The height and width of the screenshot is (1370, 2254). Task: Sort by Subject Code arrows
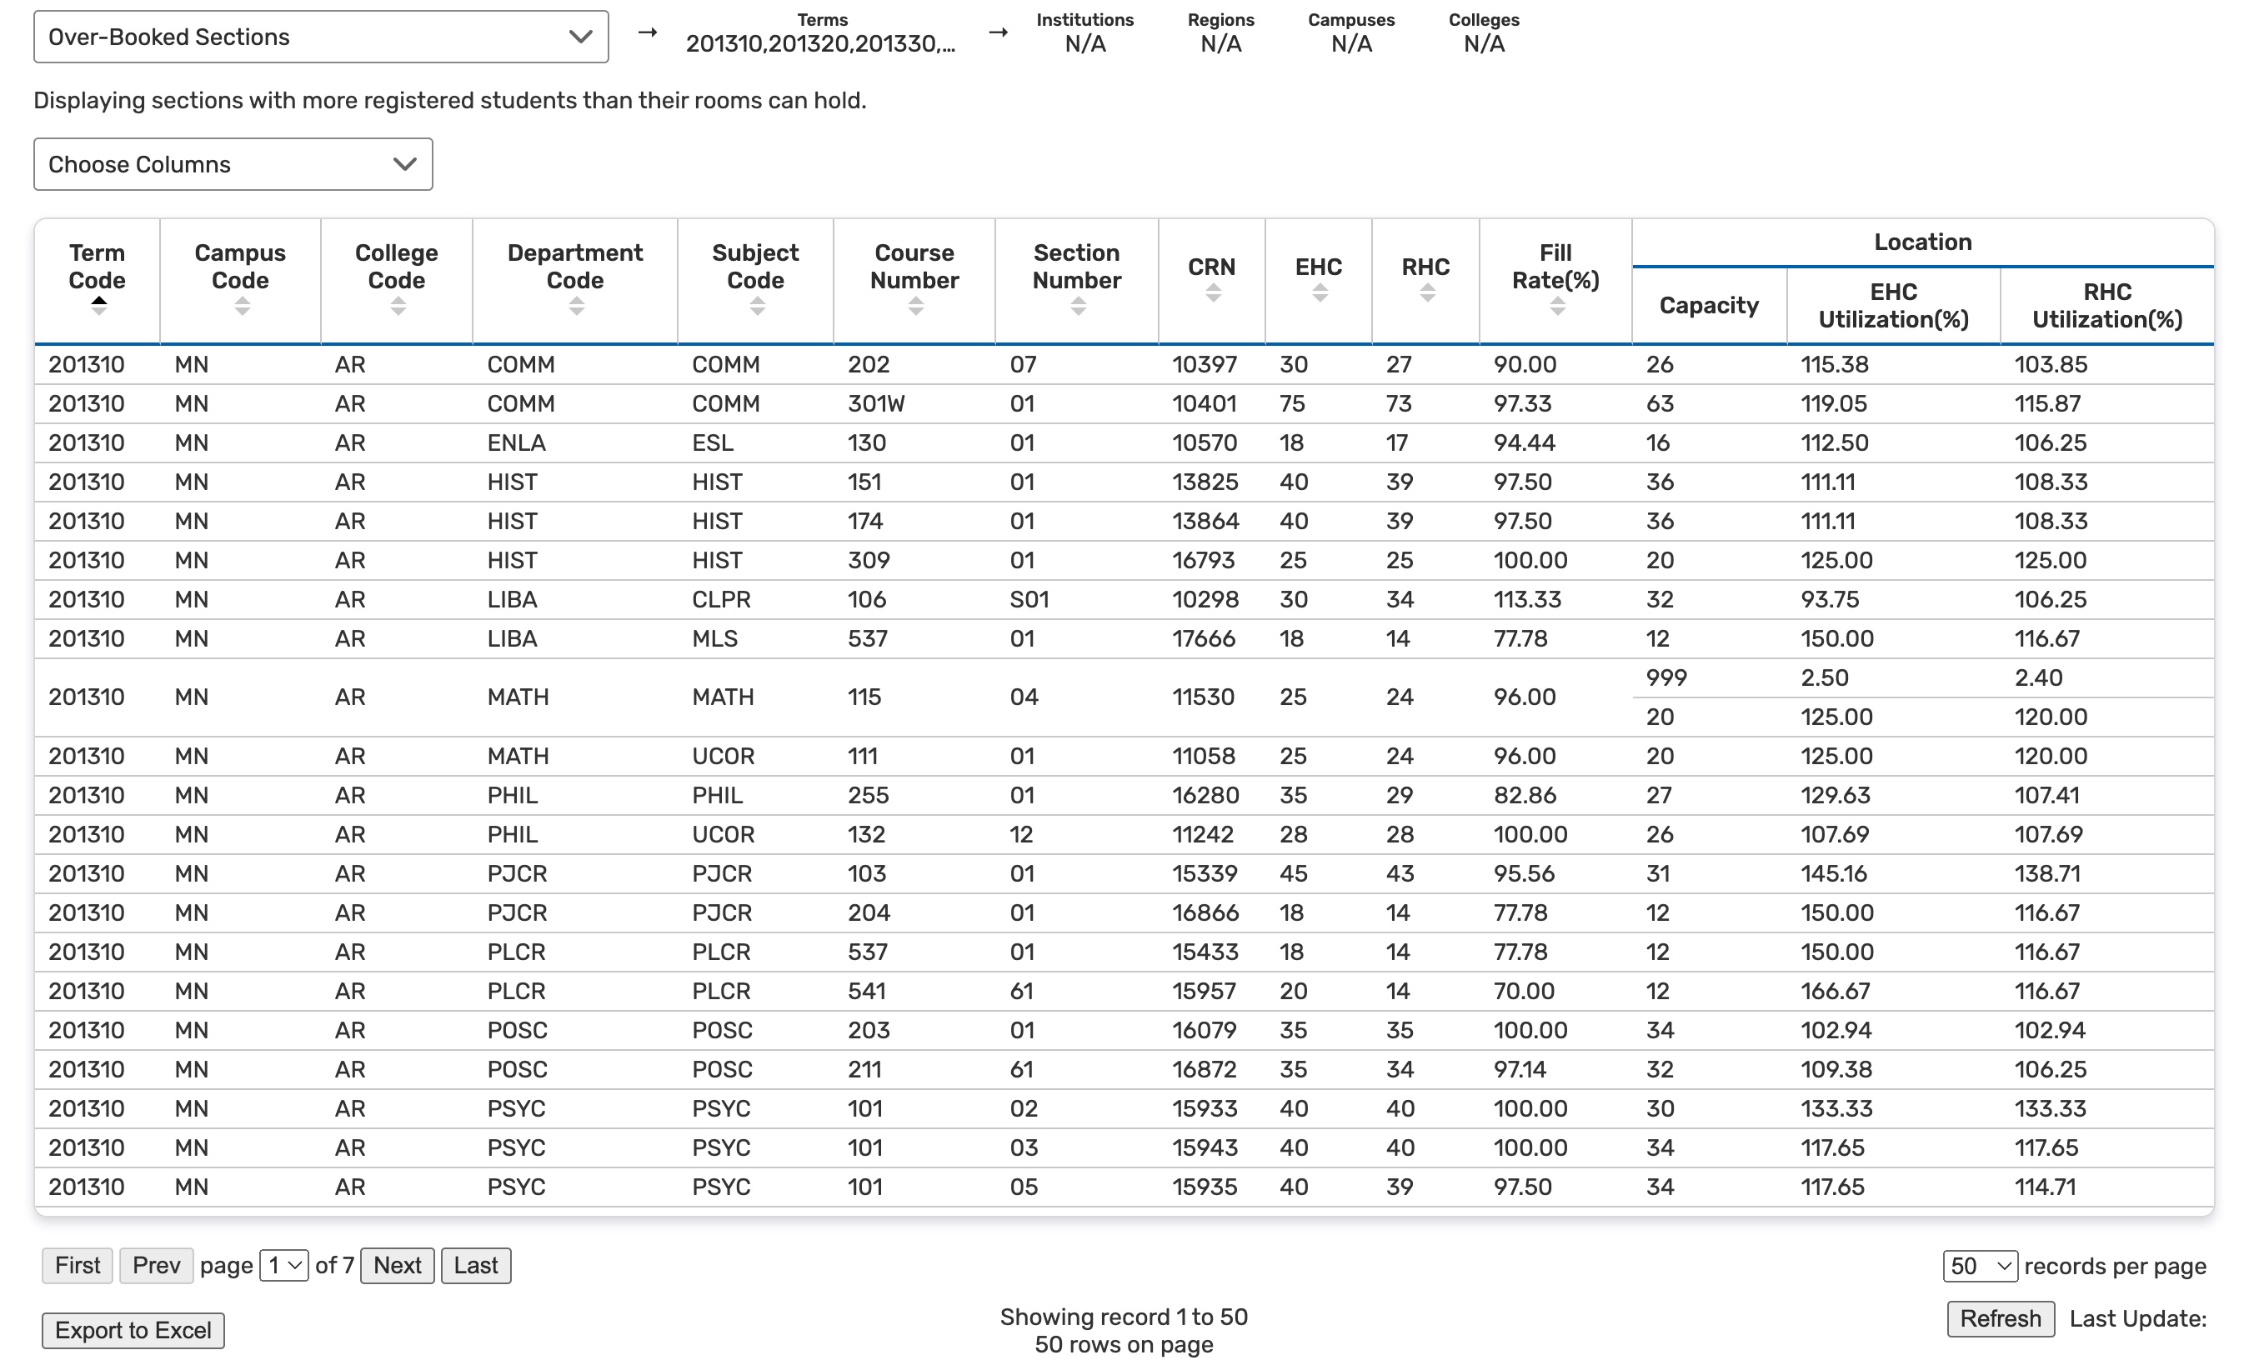[757, 307]
